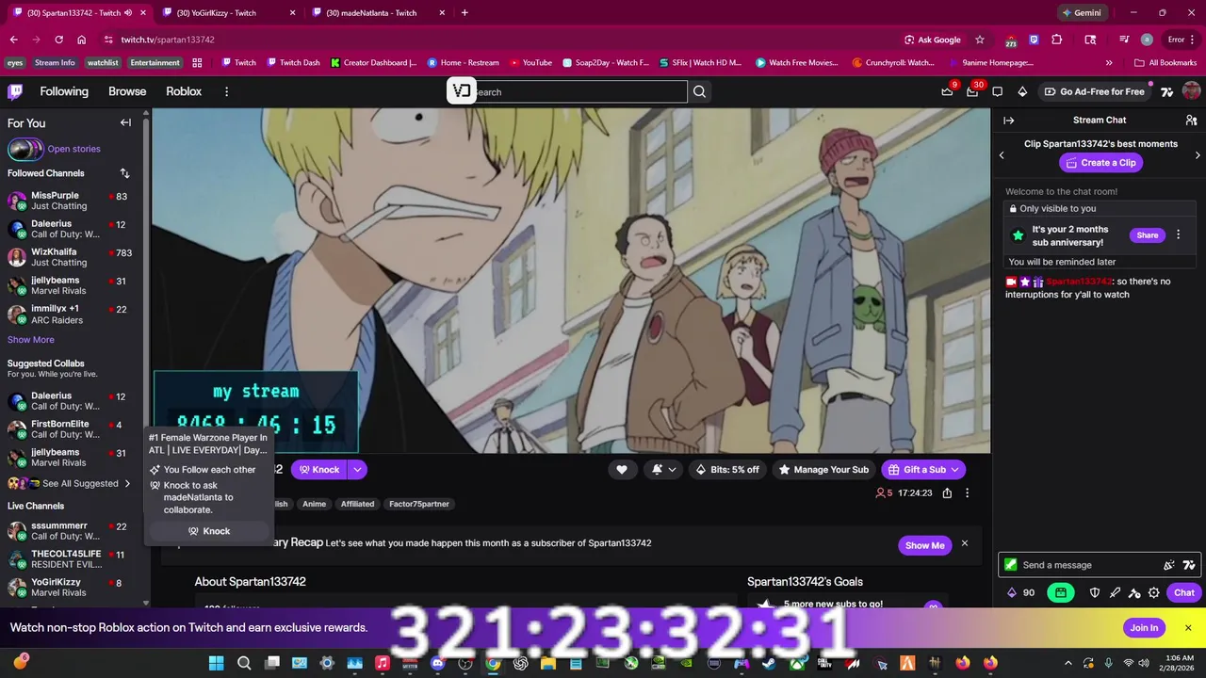Image resolution: width=1206 pixels, height=678 pixels.
Task: Open the Following nav item
Action: pyautogui.click(x=64, y=91)
